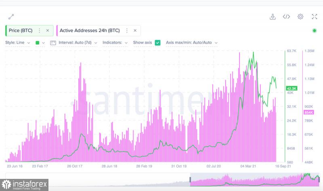The height and width of the screenshot is (191, 323).
Task: Click the green live status indicator
Action: pyautogui.click(x=315, y=31)
